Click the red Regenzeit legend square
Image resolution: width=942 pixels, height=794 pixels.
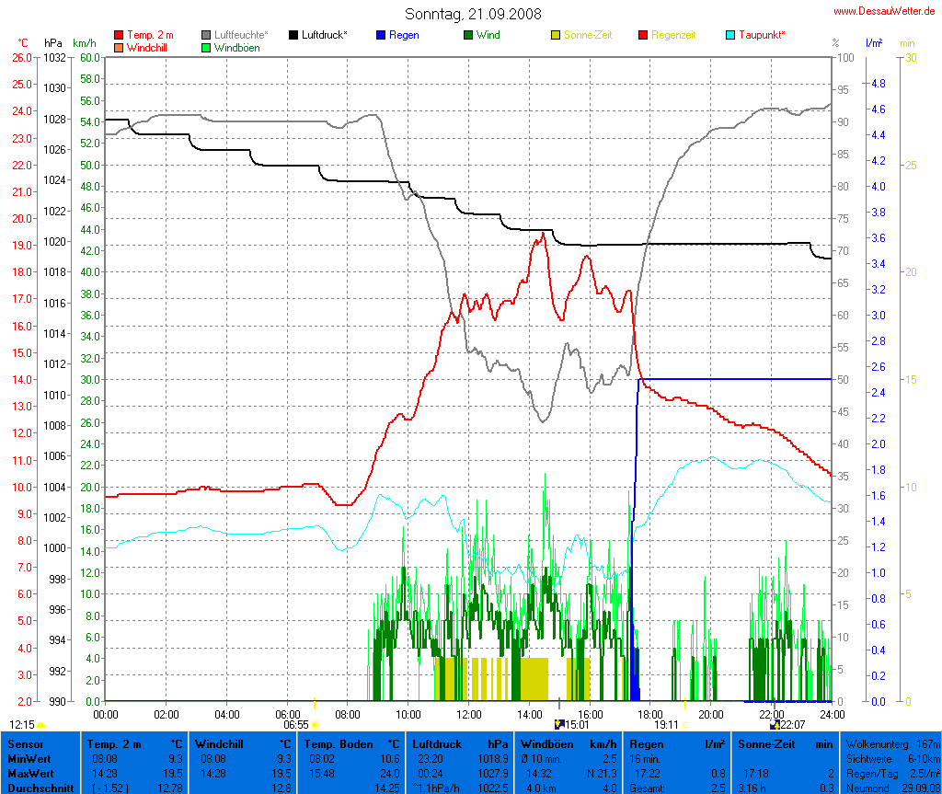click(x=643, y=35)
